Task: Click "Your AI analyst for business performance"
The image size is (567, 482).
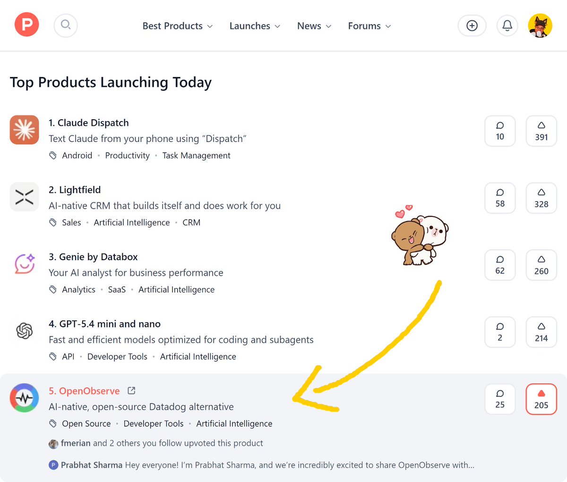Action: tap(136, 273)
